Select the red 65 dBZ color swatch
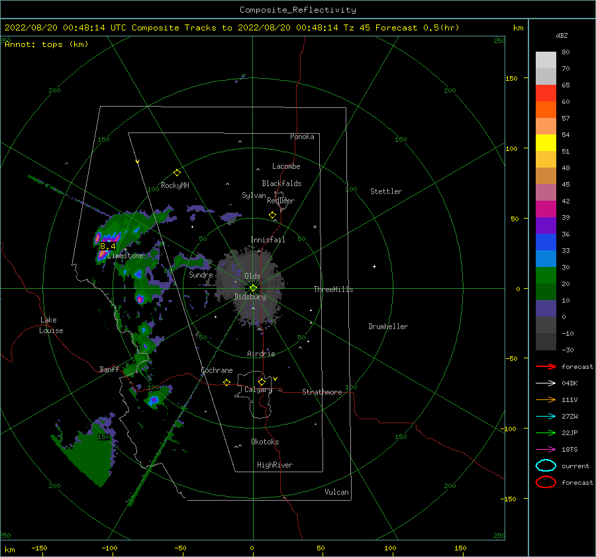Viewport: 596px width, 557px height. coord(546,93)
